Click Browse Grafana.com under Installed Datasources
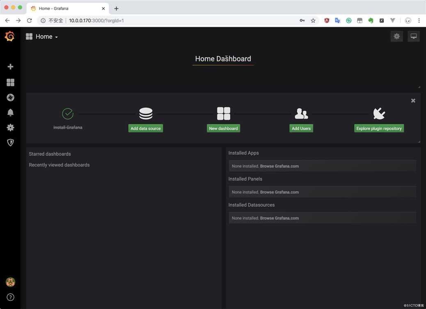 click(x=279, y=218)
